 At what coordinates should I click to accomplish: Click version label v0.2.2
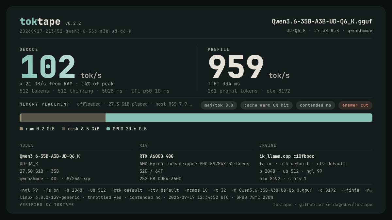(x=73, y=23)
